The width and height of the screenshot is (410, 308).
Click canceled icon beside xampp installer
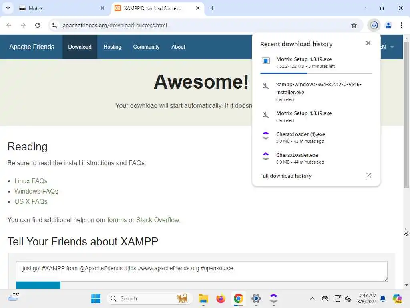266,86
